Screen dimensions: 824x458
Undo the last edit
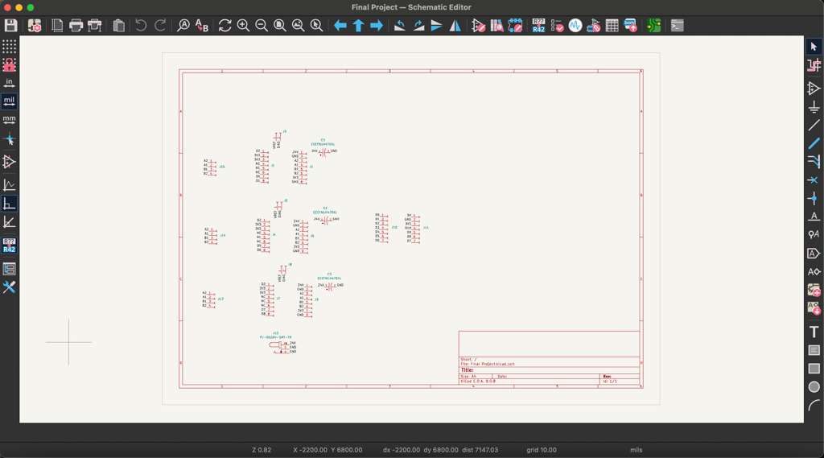click(x=141, y=25)
